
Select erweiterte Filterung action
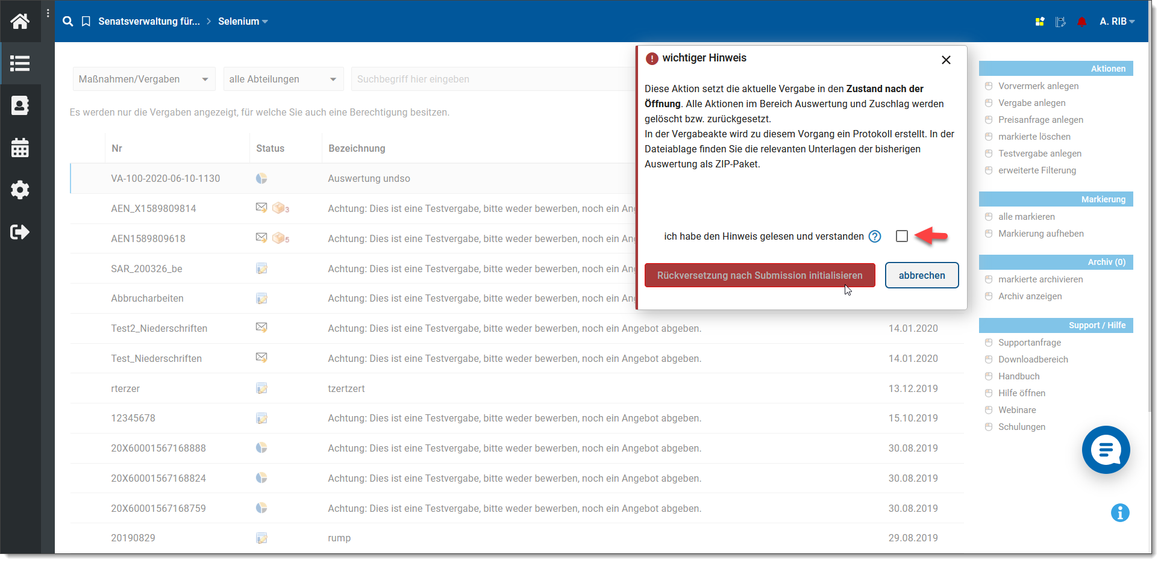tap(1037, 170)
